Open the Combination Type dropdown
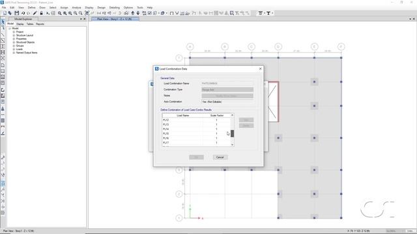Image resolution: width=417 pixels, height=234 pixels. [227, 90]
